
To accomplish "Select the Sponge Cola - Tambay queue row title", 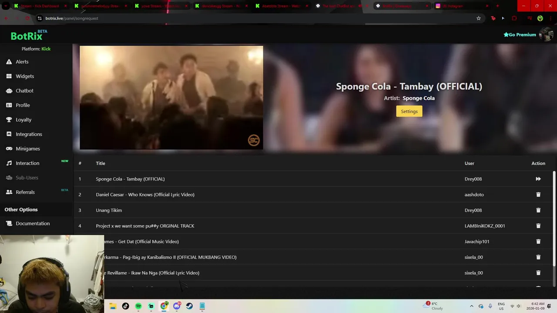I will click(x=130, y=179).
